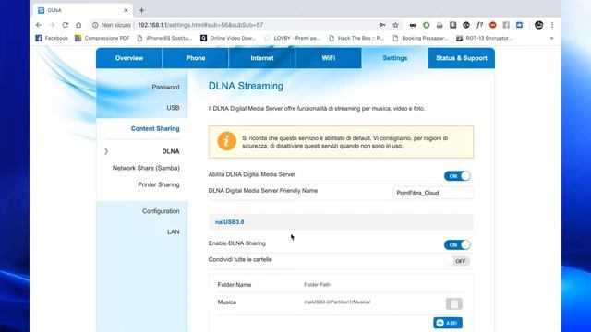Open the green circle extension

427,25
